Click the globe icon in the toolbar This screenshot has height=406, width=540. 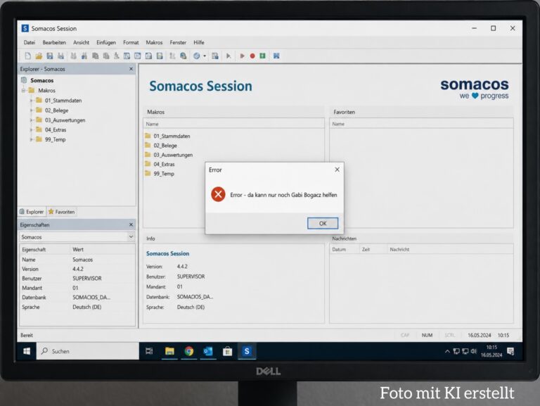(x=196, y=56)
